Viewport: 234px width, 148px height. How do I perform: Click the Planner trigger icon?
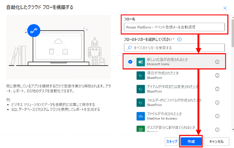point(141,129)
